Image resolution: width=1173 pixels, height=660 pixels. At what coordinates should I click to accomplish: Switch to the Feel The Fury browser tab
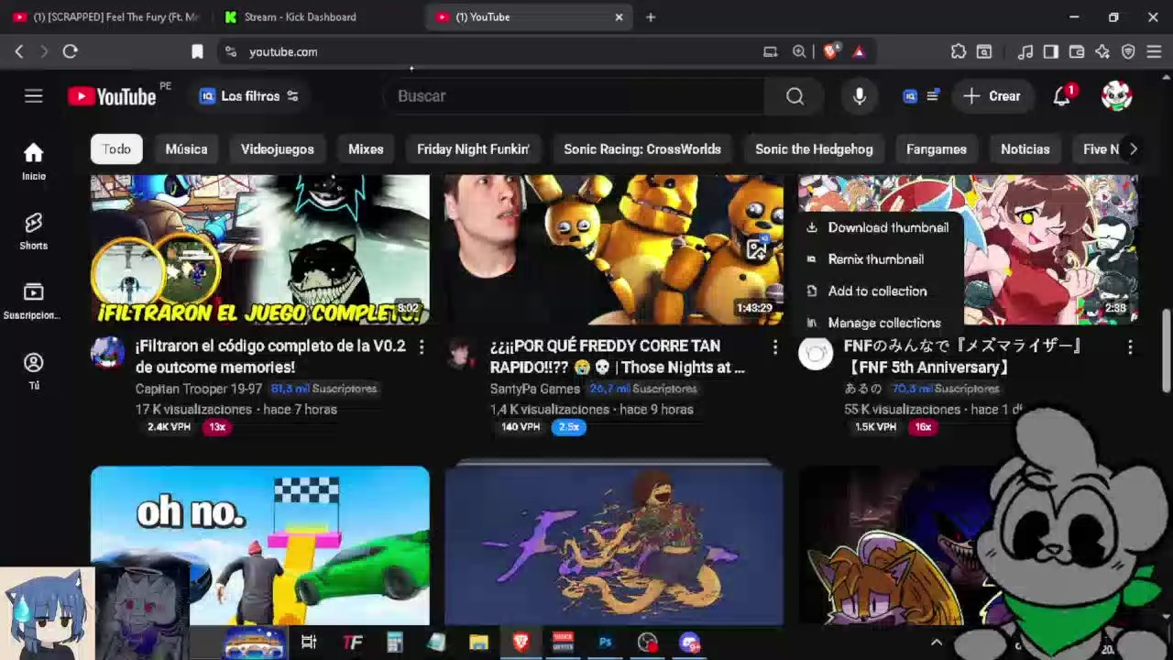point(104,16)
